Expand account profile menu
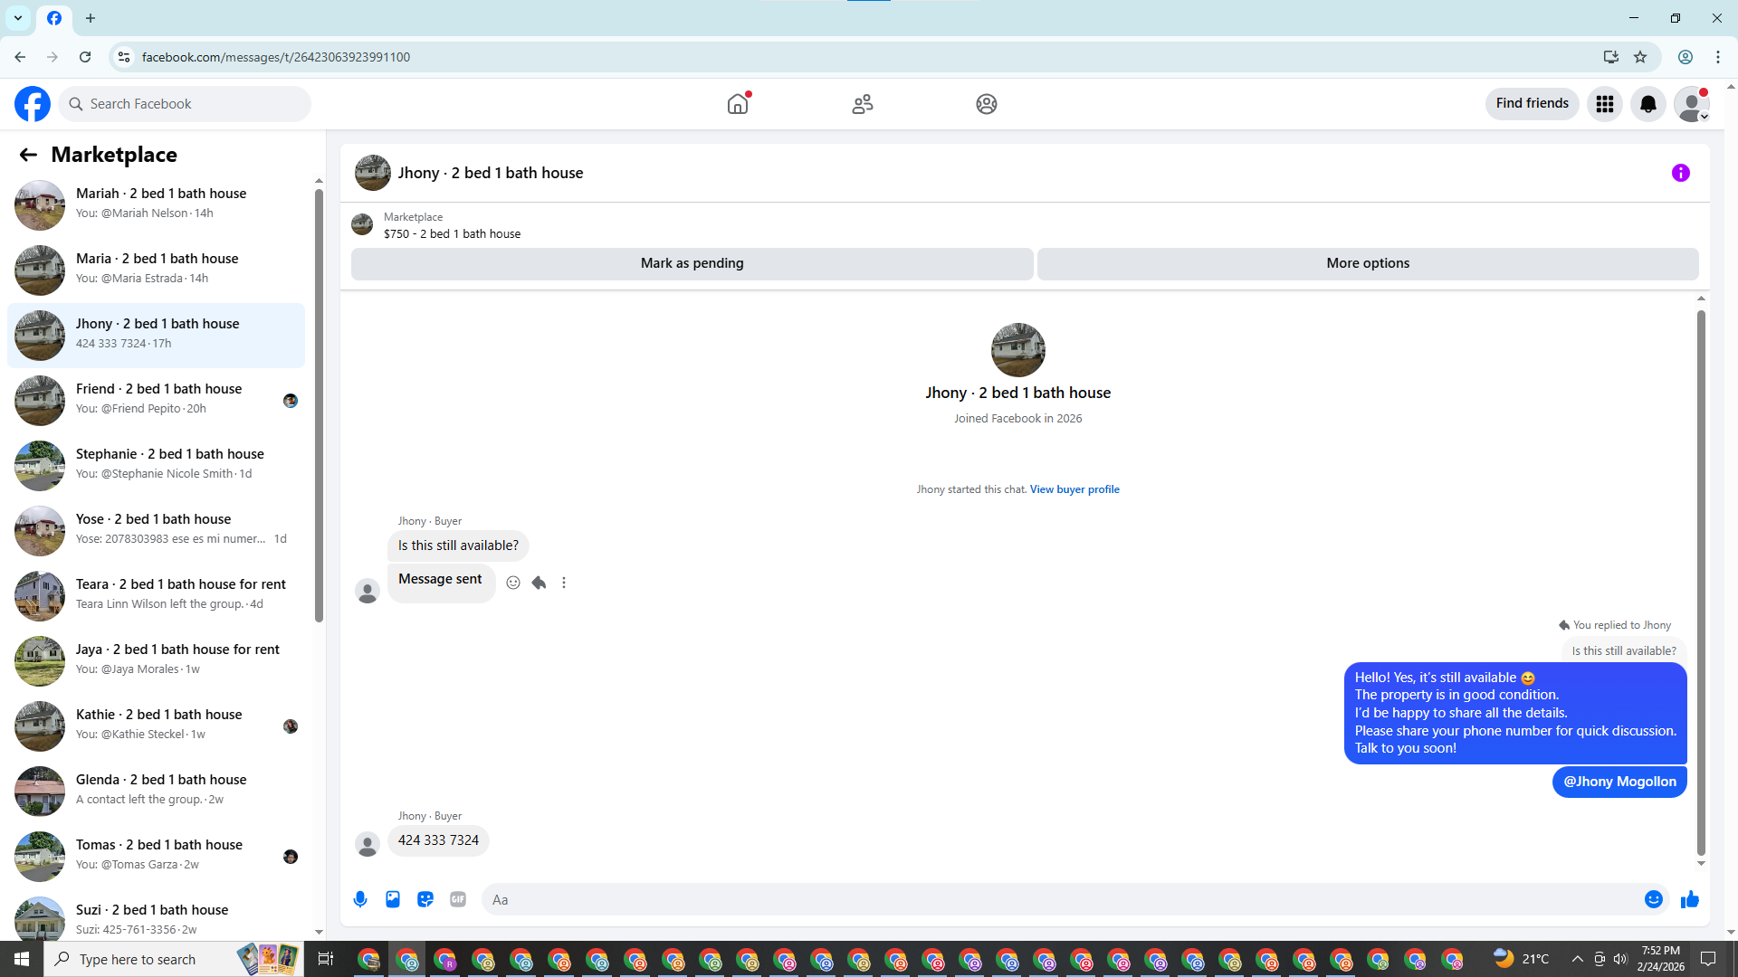The width and height of the screenshot is (1738, 977). [1691, 104]
